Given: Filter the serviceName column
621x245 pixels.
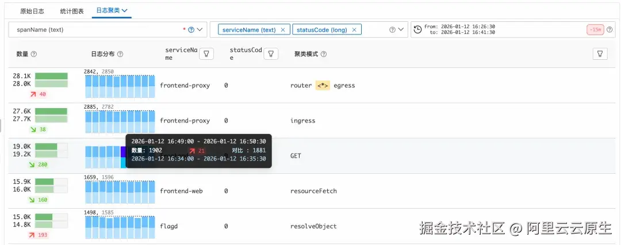Looking at the screenshot, I should (206, 54).
